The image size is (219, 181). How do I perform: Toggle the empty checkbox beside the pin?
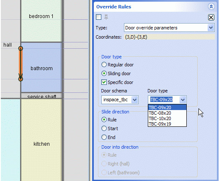click(98, 17)
